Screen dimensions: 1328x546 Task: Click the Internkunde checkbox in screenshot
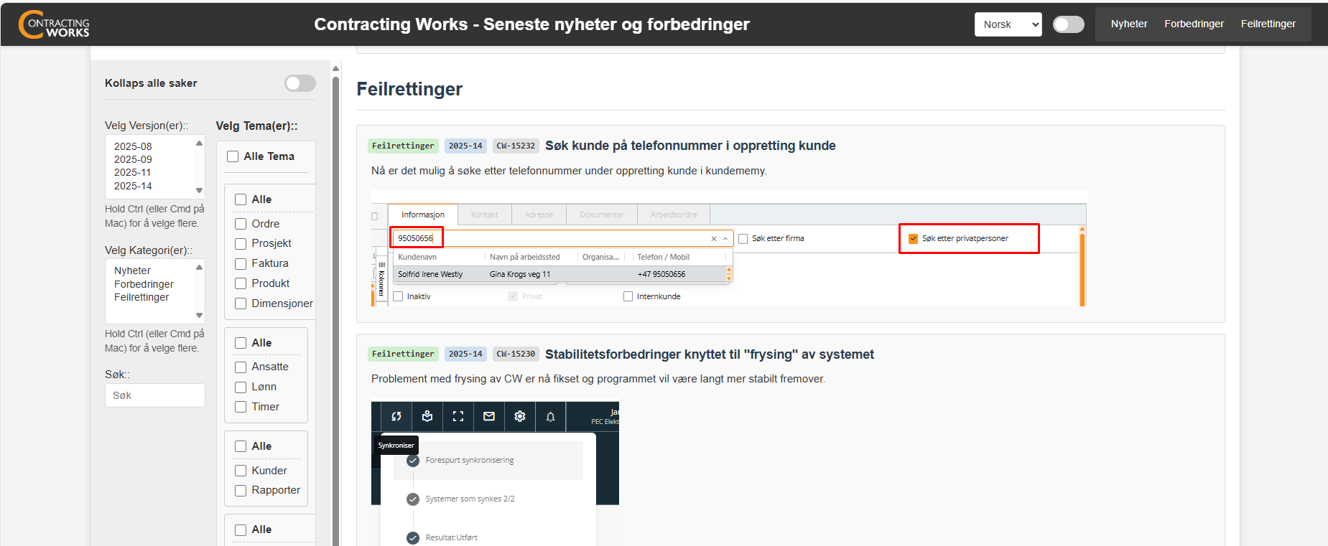click(628, 296)
